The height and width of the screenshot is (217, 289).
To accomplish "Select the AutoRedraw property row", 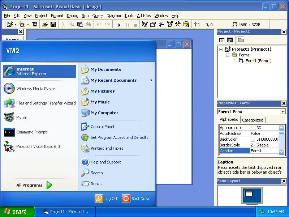I will (x=249, y=133).
